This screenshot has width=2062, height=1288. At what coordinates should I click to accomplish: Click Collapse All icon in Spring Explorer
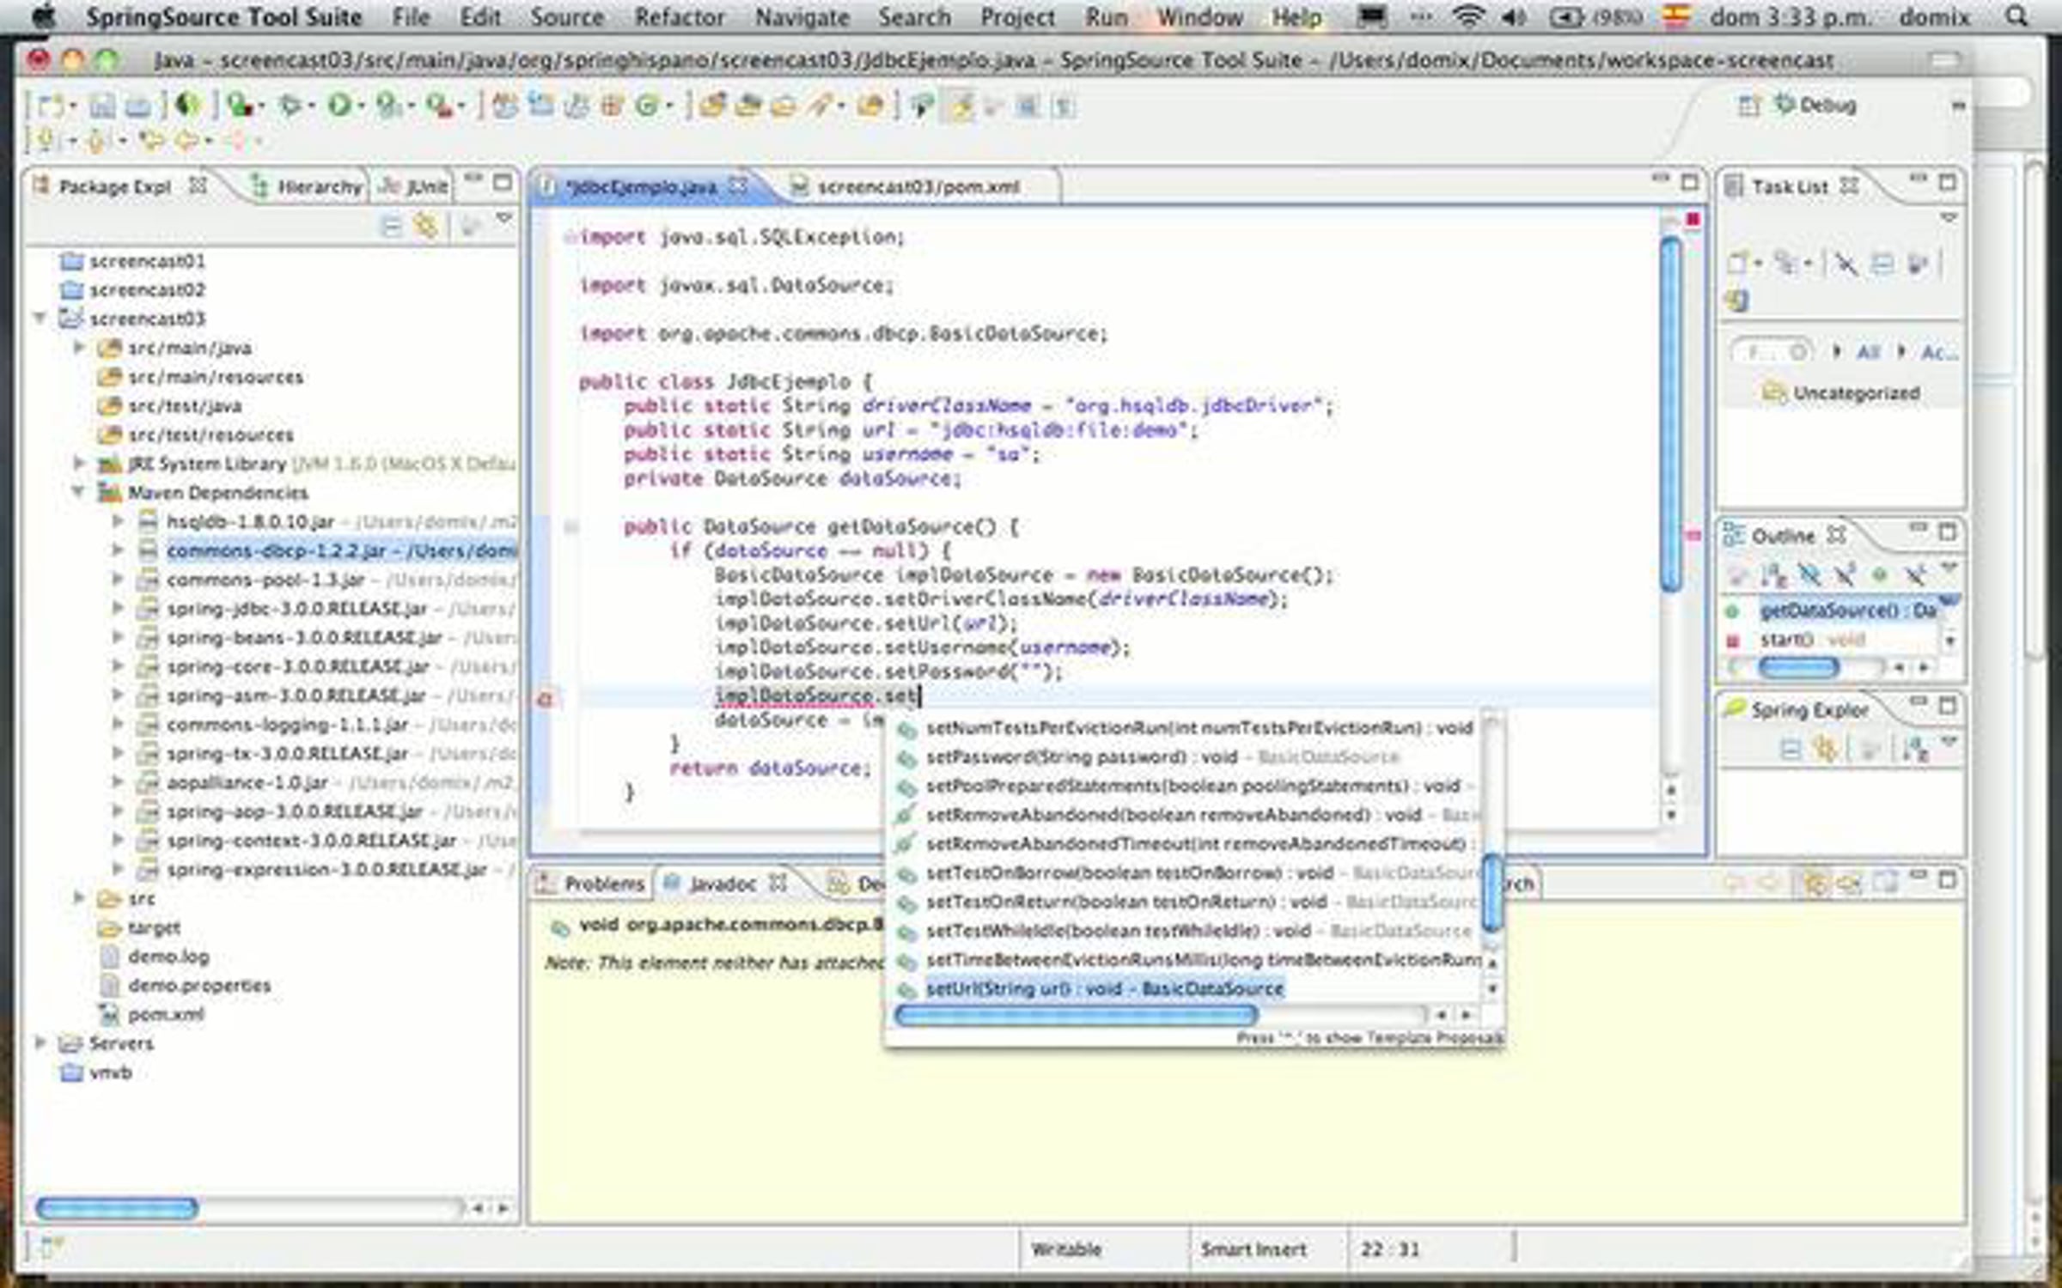[1791, 750]
